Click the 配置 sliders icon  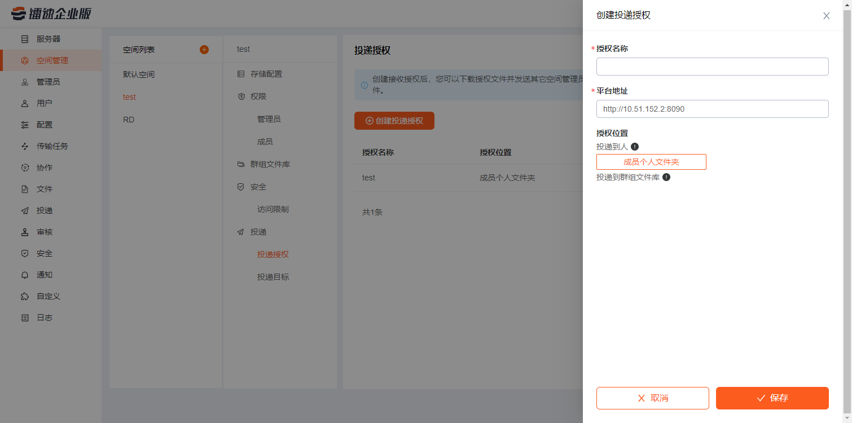coord(25,125)
